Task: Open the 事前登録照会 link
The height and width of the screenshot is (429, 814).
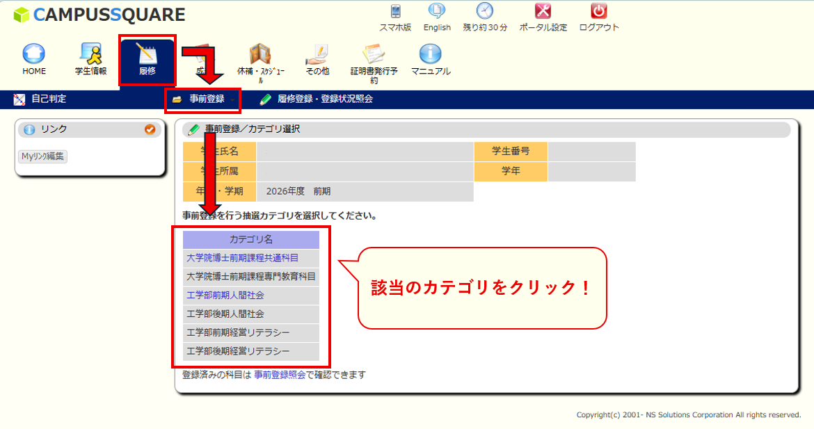Action: click(280, 375)
